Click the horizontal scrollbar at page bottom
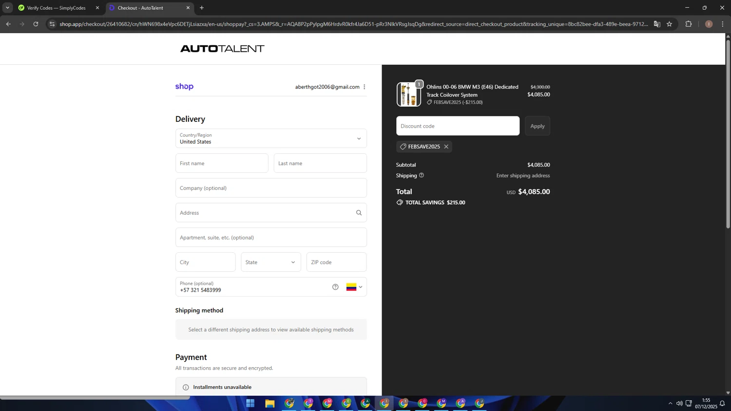 95,397
